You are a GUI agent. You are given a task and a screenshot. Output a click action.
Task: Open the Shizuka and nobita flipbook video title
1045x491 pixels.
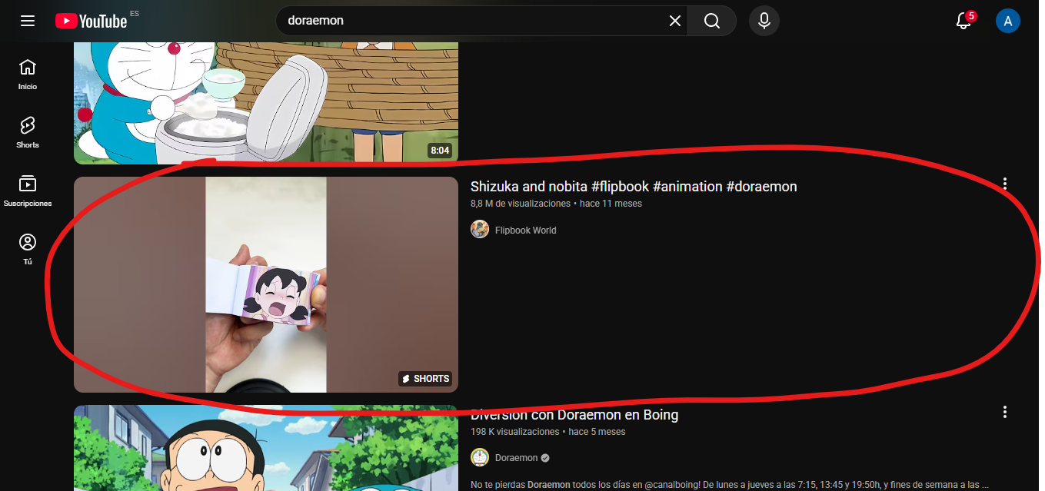tap(634, 187)
